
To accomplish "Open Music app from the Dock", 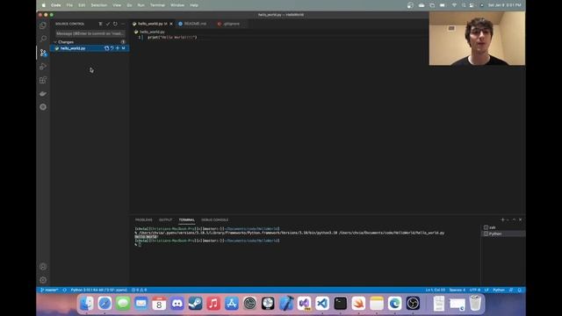I will pos(213,304).
